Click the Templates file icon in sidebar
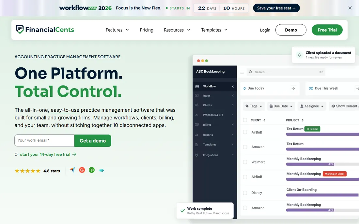The width and height of the screenshot is (359, 224). coord(197,145)
